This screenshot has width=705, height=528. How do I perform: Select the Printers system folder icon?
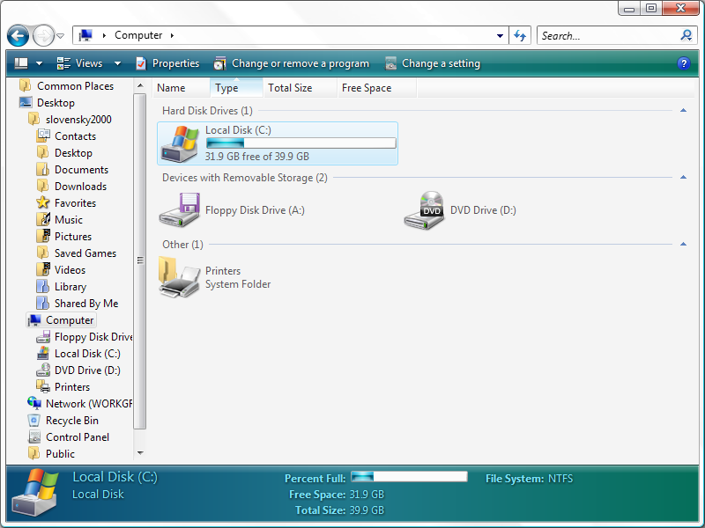179,276
